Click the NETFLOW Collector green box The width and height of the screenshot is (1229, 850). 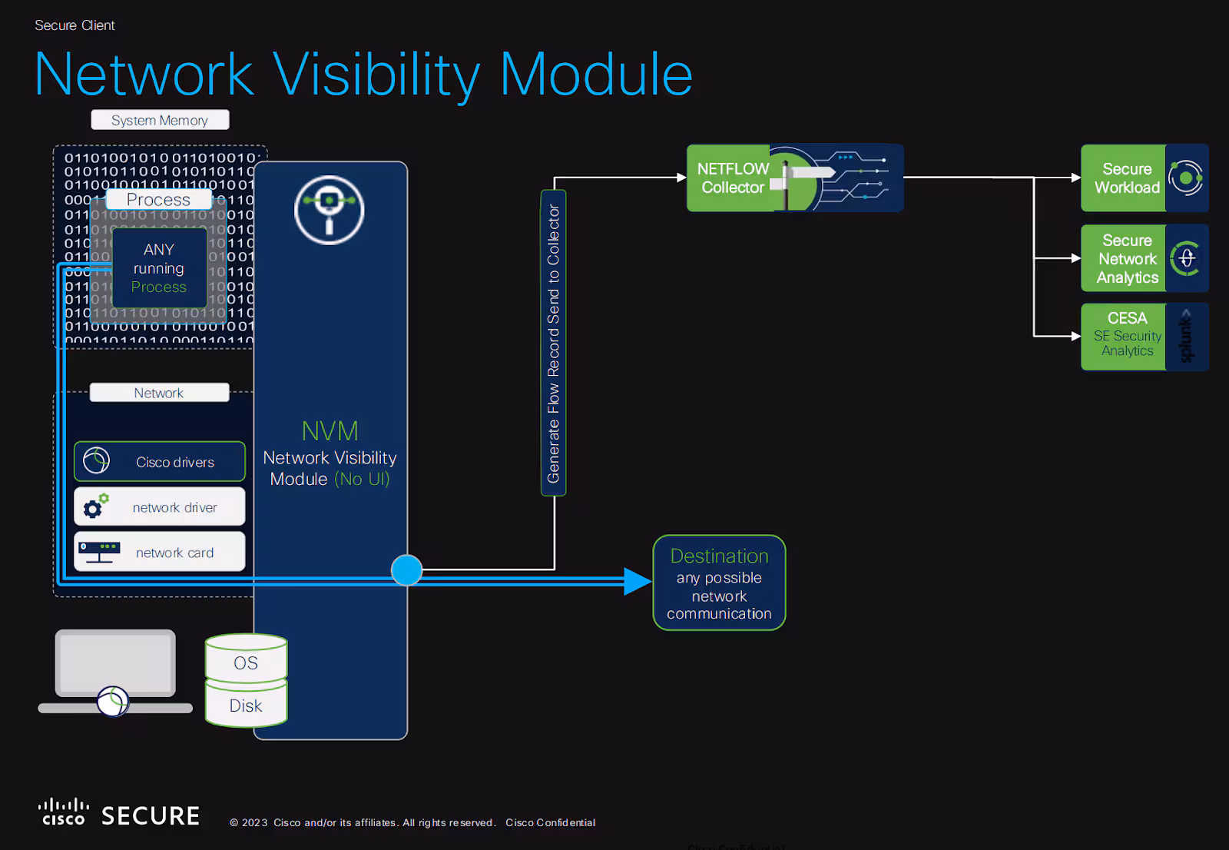click(x=733, y=178)
